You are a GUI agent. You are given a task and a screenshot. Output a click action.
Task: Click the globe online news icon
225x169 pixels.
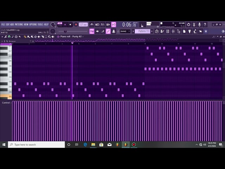click(223, 31)
